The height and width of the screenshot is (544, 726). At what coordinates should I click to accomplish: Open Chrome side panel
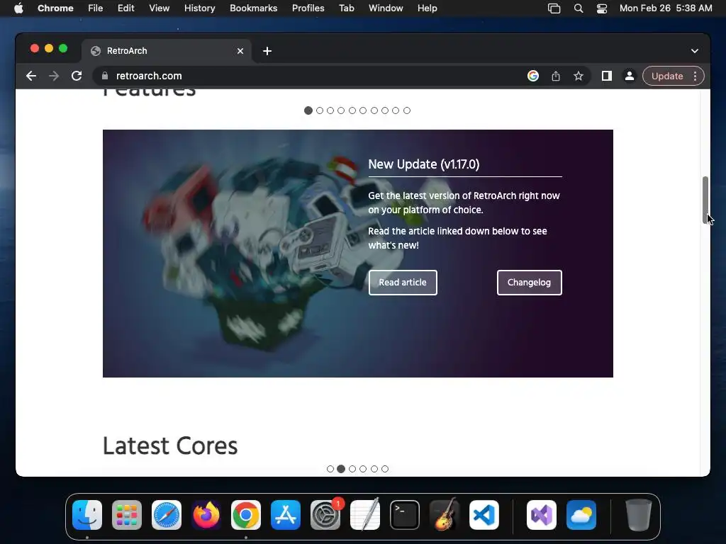tap(607, 76)
